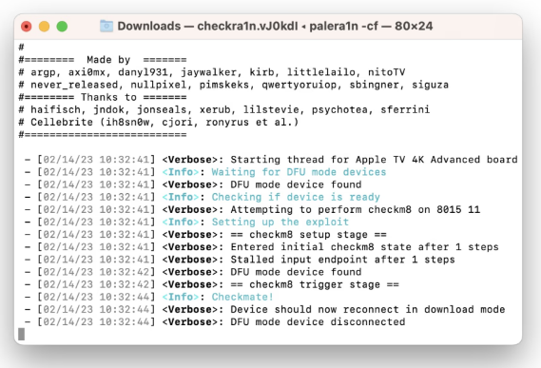Click 'Starting thread for Apple TV 4K Advanced board'

pyautogui.click(x=374, y=160)
